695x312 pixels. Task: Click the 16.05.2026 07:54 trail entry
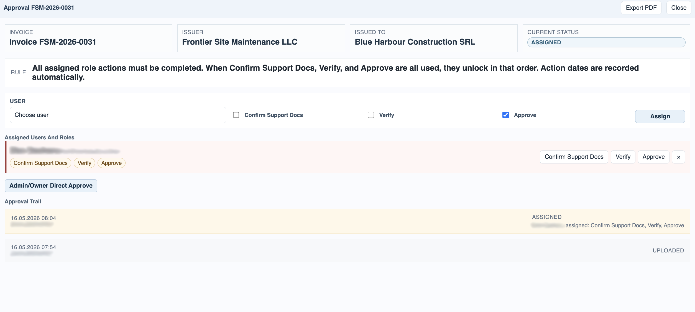click(x=347, y=250)
